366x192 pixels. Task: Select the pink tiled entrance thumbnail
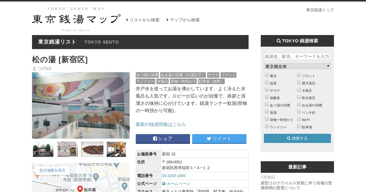pos(67,149)
